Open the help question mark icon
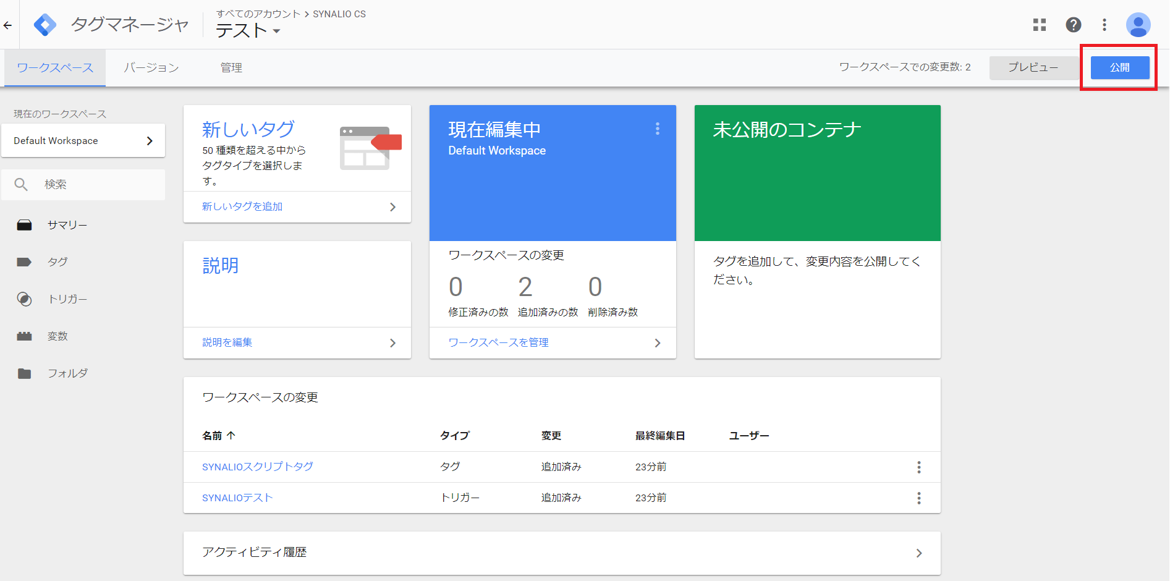 pos(1074,25)
